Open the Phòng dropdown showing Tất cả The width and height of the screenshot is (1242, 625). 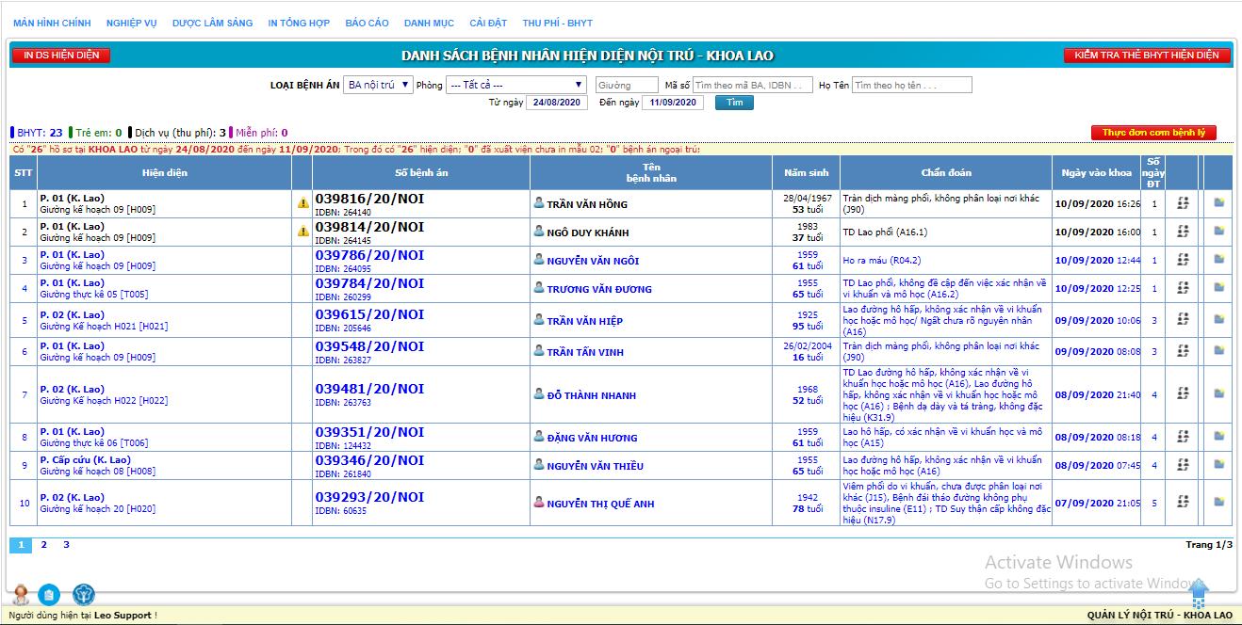pyautogui.click(x=515, y=85)
